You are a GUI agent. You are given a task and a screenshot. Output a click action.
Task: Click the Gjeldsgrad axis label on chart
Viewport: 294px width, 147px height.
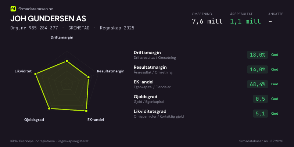coord(34,120)
